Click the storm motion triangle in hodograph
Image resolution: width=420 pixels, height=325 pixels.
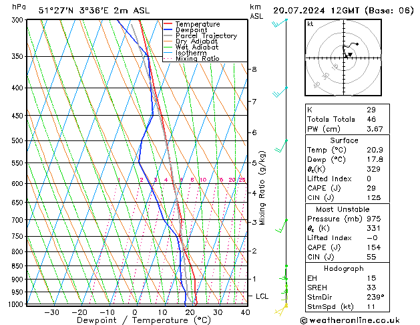click(x=350, y=54)
